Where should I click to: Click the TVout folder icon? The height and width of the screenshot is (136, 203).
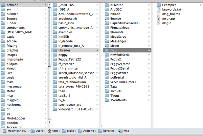pos(107,96)
